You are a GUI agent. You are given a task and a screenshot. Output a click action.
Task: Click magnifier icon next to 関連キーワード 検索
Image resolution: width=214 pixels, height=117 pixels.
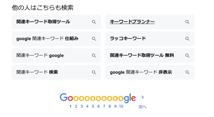(94, 72)
